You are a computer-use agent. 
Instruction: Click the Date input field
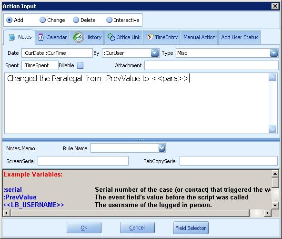tap(57, 53)
